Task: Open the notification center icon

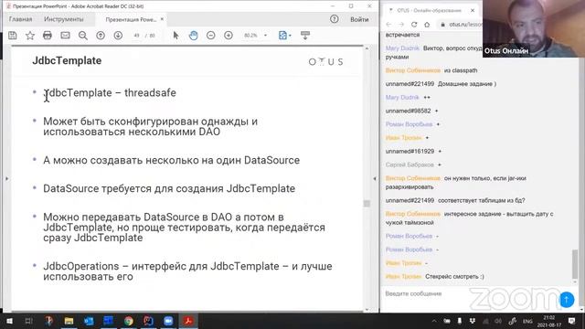Action: click(571, 321)
